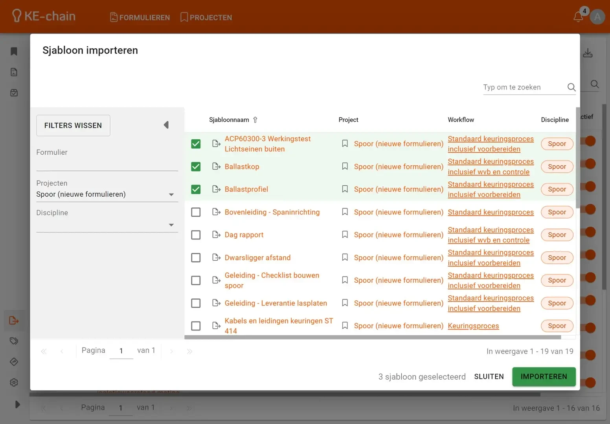Viewport: 610px width, 424px height.
Task: Click the download icon at top right
Action: pos(588,53)
